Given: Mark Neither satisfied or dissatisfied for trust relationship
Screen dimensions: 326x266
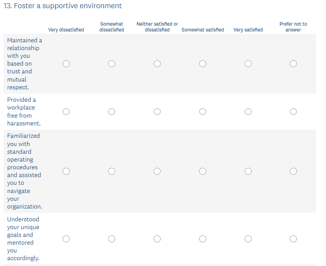Looking at the screenshot, I should coord(157,64).
